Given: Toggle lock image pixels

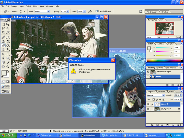Looking at the screenshot, I should [157, 99].
